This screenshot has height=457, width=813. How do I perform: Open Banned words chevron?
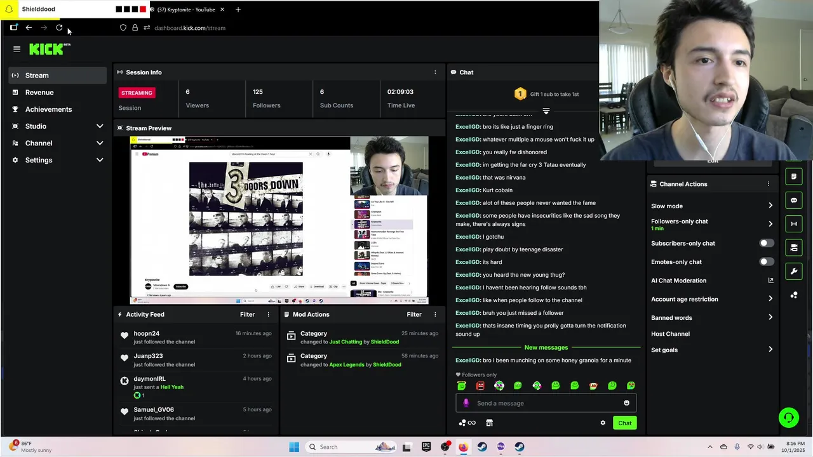click(x=770, y=317)
